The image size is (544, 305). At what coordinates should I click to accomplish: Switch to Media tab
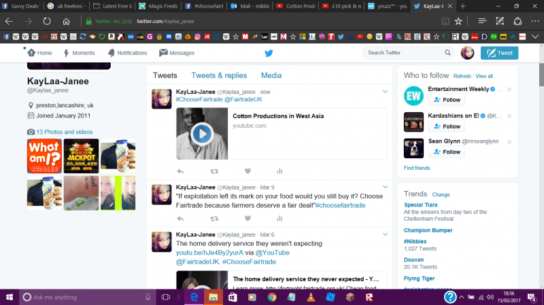click(x=271, y=75)
